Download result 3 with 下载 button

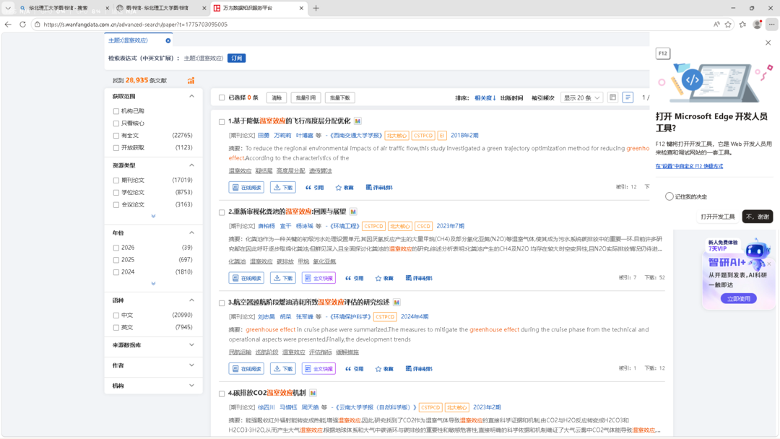point(283,368)
